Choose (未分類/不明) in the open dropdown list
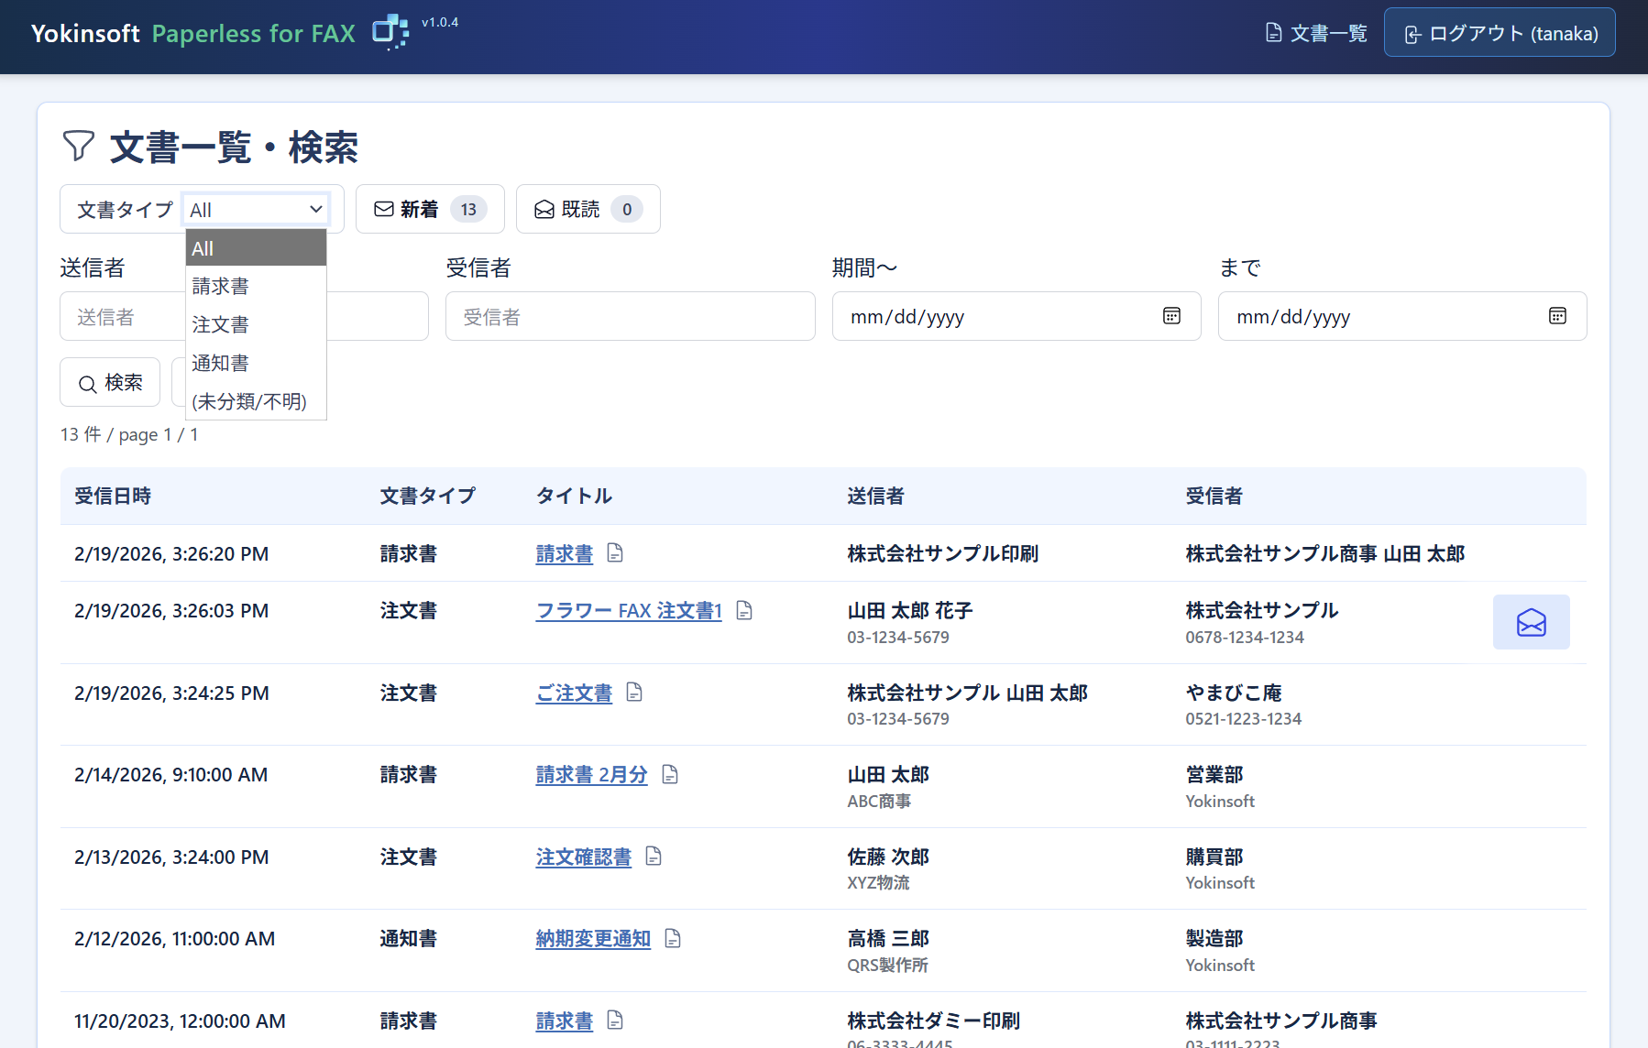The image size is (1648, 1048). tap(248, 401)
